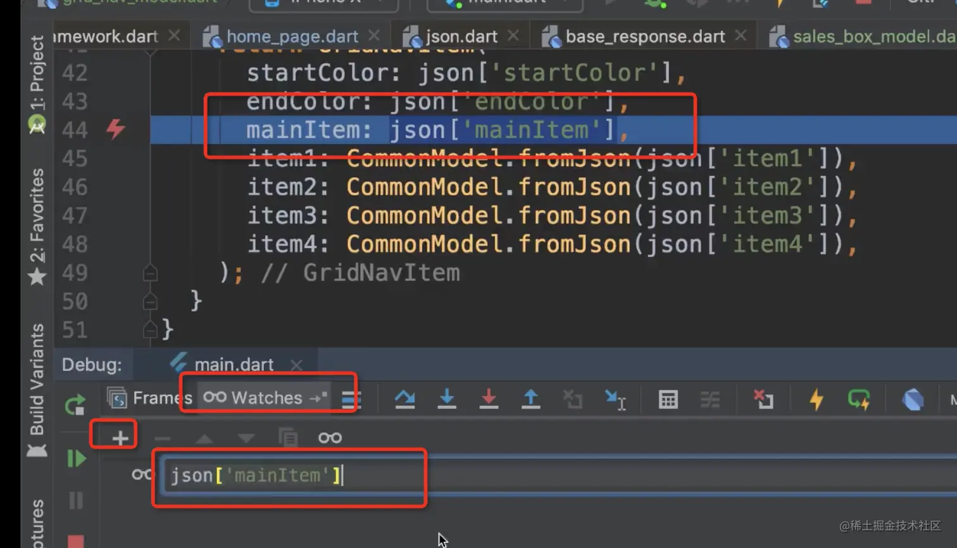Click the // GridNavItem comment
The height and width of the screenshot is (548, 957).
(360, 273)
